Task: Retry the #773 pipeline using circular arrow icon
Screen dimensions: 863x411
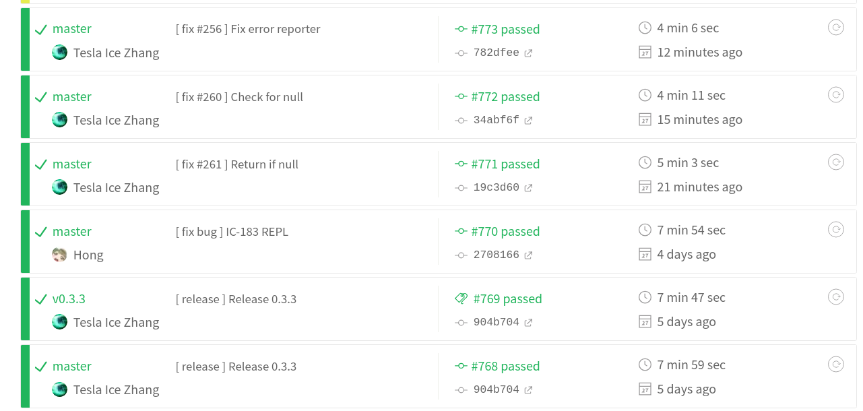Action: 836,28
